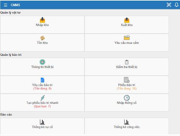The image size is (180, 136).
Task: Click the red "(Tồn đọng: 9)" text
Action: click(x=42, y=89)
